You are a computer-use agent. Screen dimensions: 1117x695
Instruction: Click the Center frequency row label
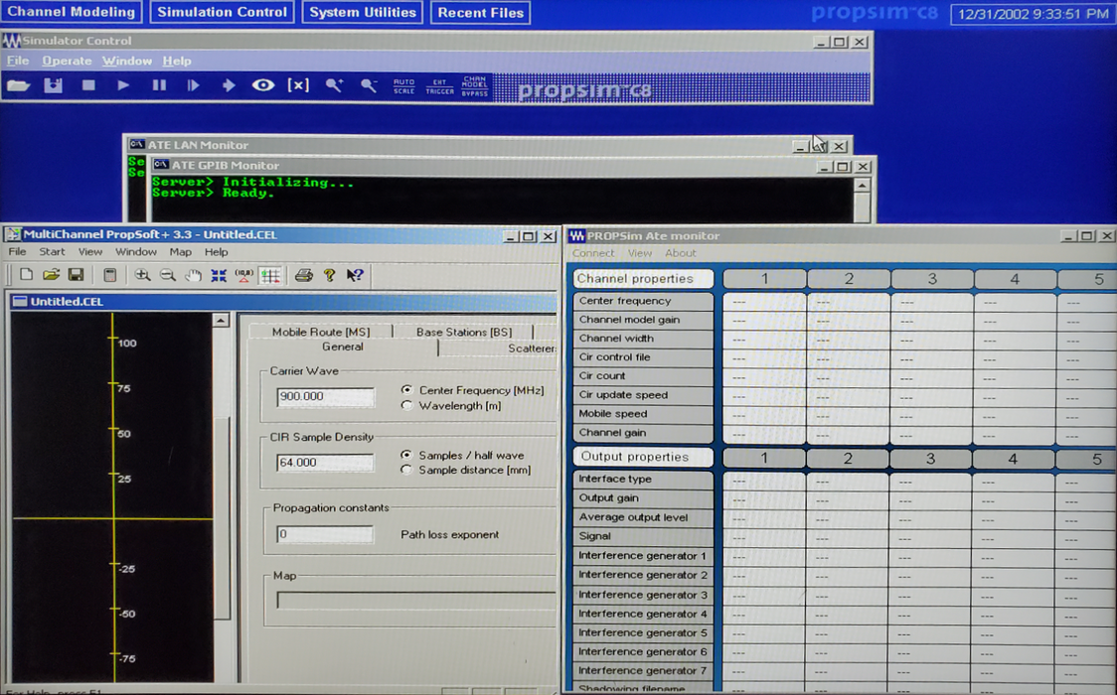[x=643, y=301]
